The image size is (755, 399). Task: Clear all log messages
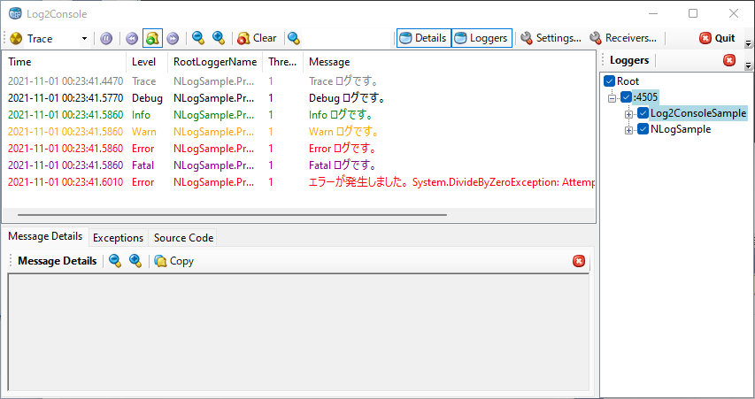tap(257, 38)
